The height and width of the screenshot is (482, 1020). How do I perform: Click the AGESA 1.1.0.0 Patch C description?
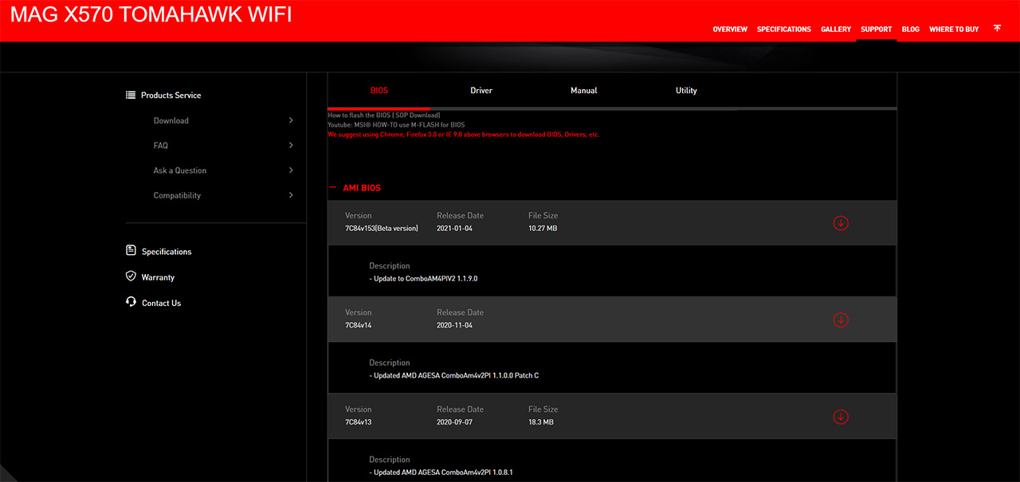[x=454, y=375]
